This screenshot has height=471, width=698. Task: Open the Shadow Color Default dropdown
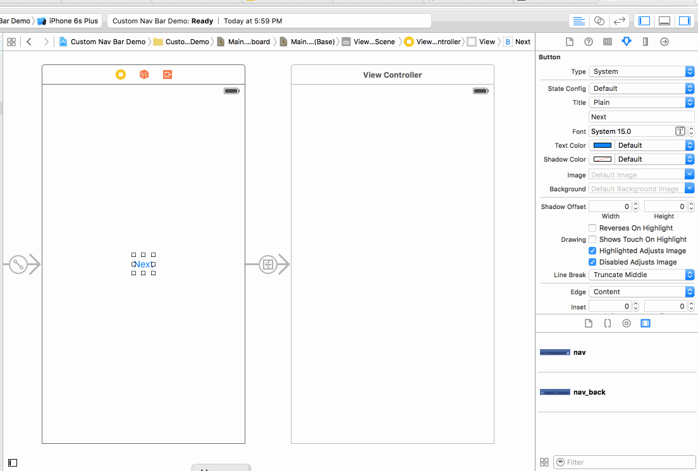click(x=654, y=159)
